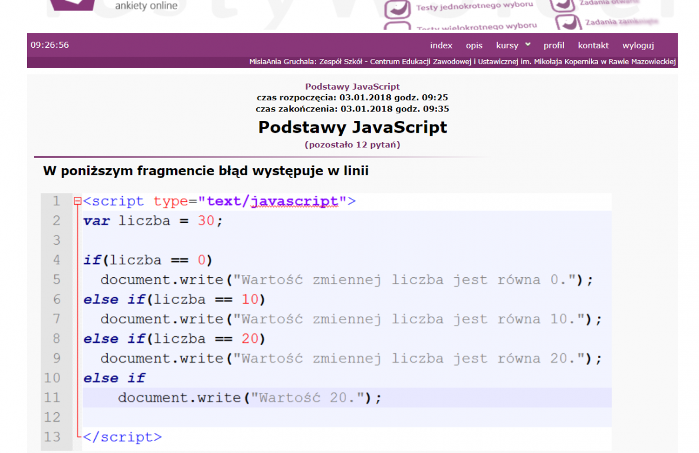This screenshot has width=699, height=453.
Task: Click the document.write line ending 'równa 10.'
Action: [x=351, y=319]
